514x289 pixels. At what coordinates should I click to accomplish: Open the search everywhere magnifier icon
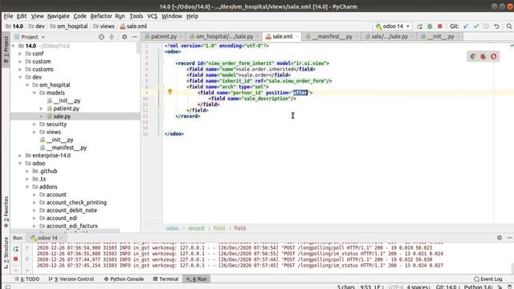[x=508, y=26]
